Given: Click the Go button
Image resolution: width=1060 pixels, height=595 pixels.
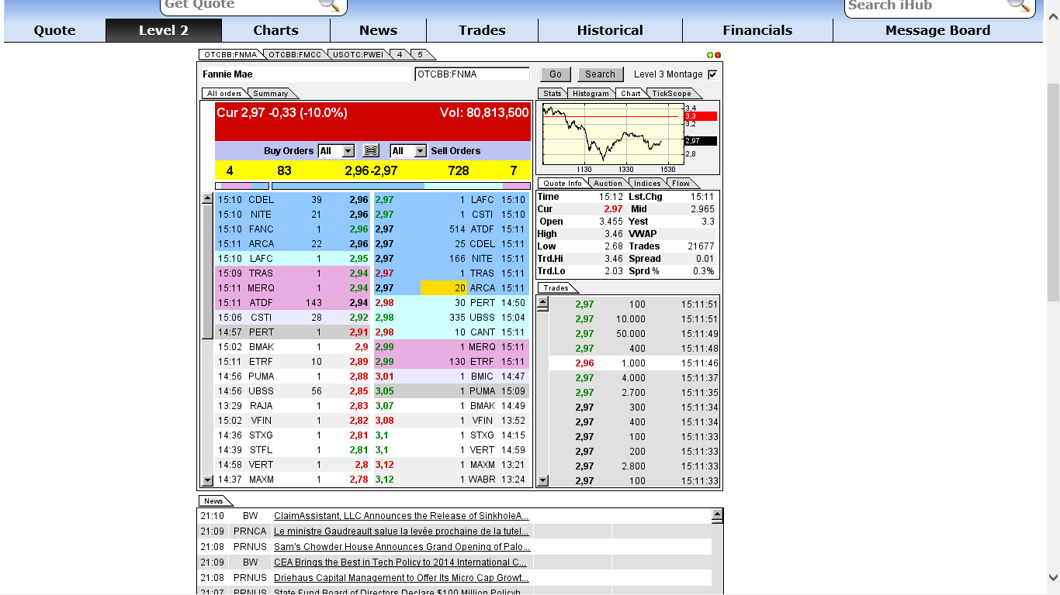Looking at the screenshot, I should coord(555,74).
